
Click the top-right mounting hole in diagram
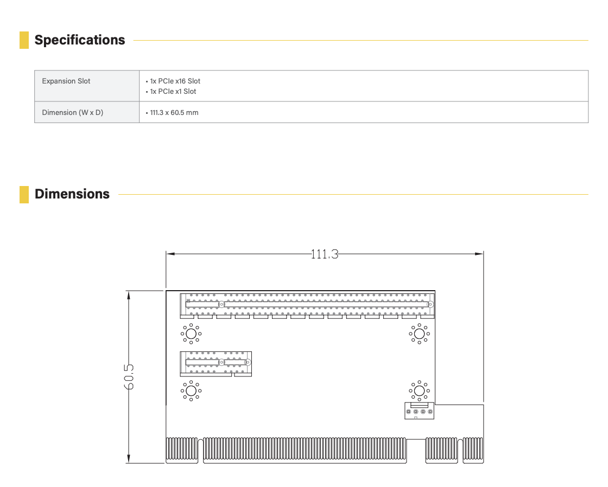(x=419, y=334)
